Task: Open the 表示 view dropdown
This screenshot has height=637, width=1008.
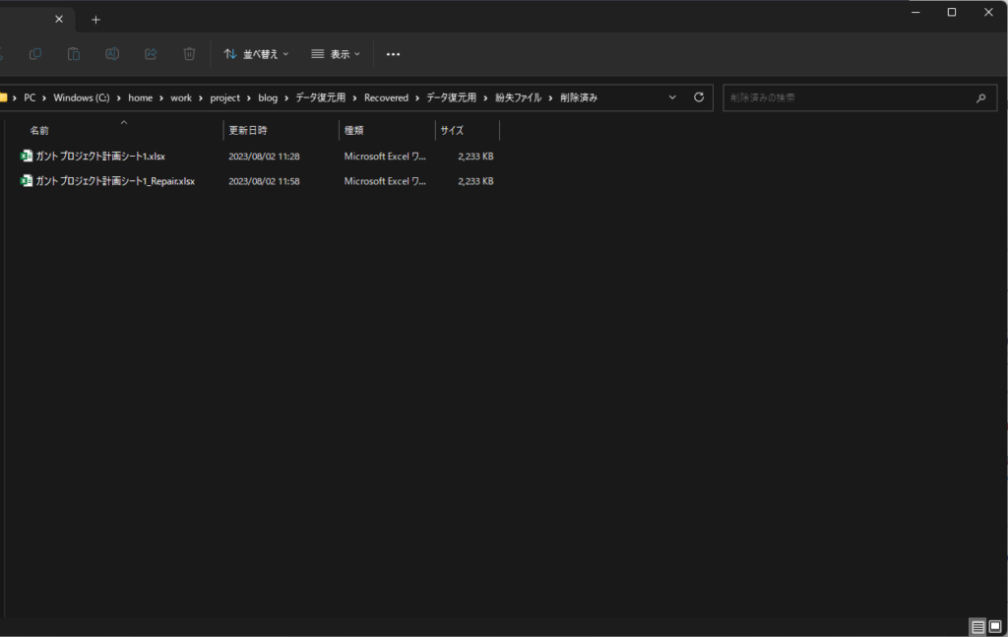Action: [x=336, y=54]
